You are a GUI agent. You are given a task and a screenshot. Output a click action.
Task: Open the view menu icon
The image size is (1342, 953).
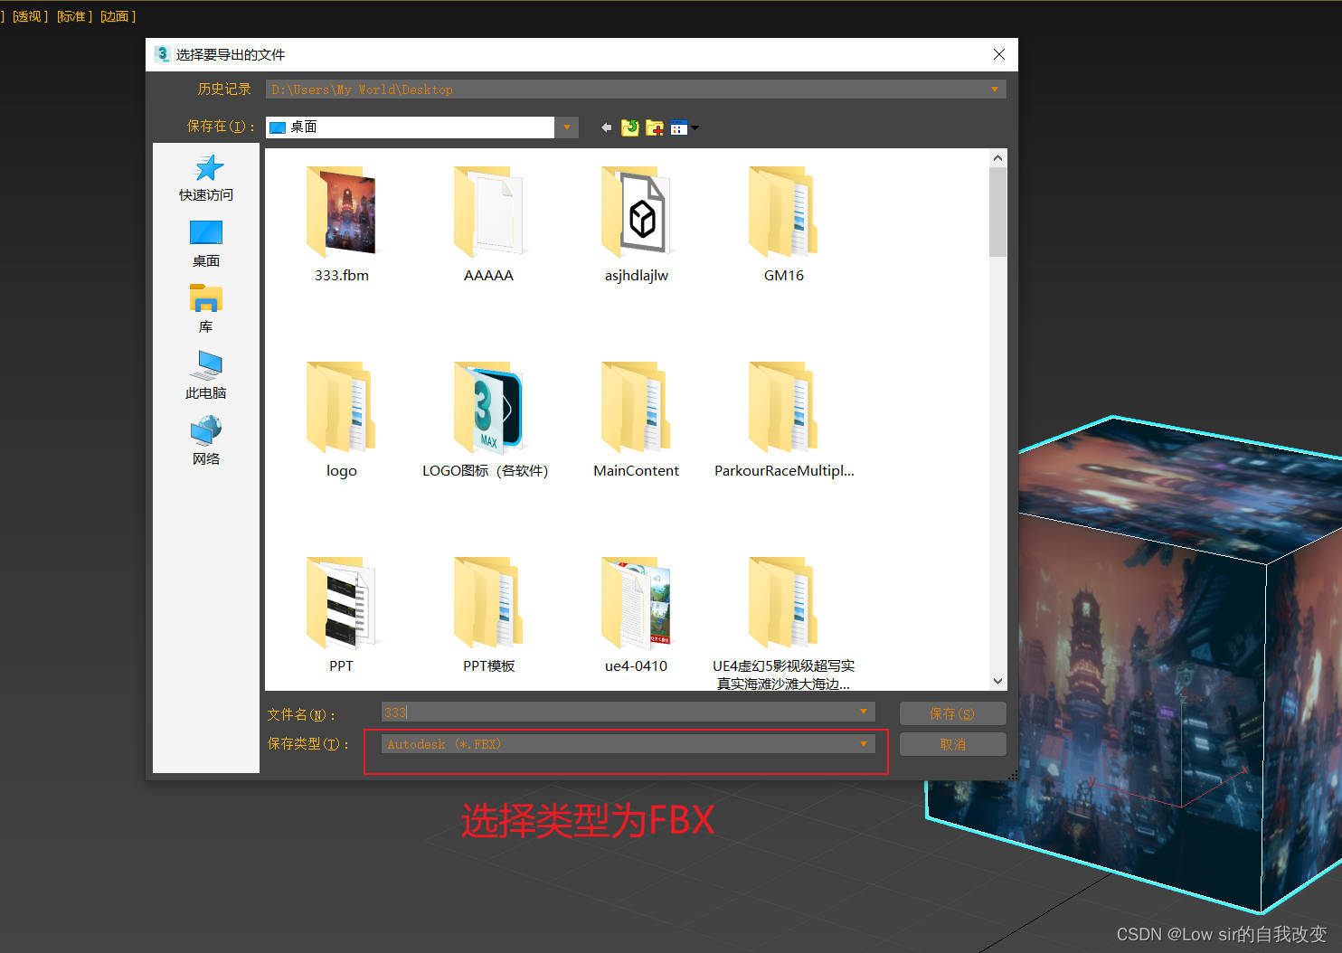(x=684, y=127)
